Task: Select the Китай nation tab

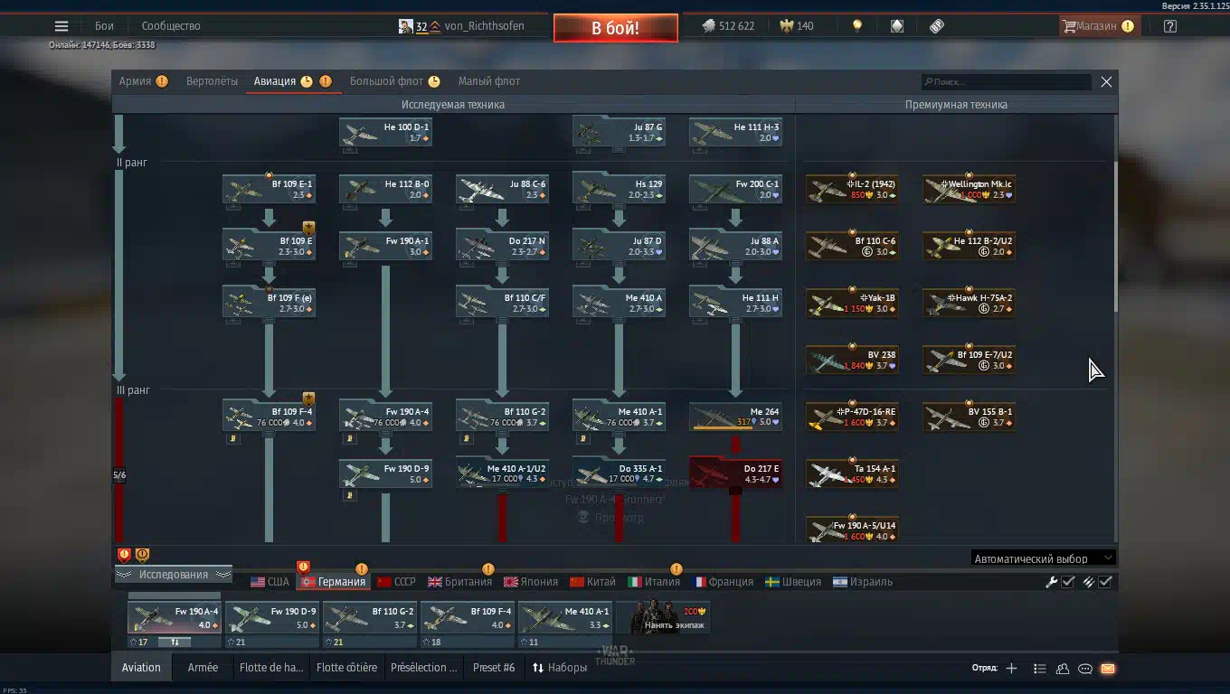Action: point(593,582)
